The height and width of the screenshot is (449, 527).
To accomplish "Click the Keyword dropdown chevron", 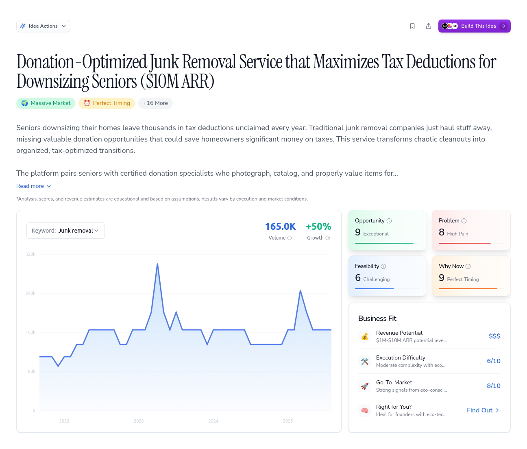I will [x=96, y=231].
